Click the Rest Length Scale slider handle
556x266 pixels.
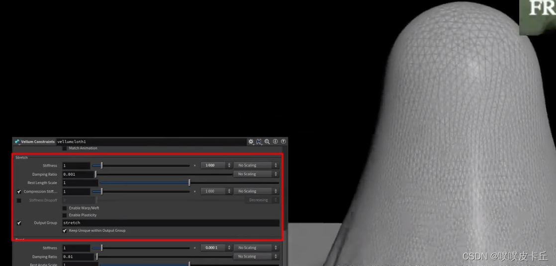coord(189,183)
